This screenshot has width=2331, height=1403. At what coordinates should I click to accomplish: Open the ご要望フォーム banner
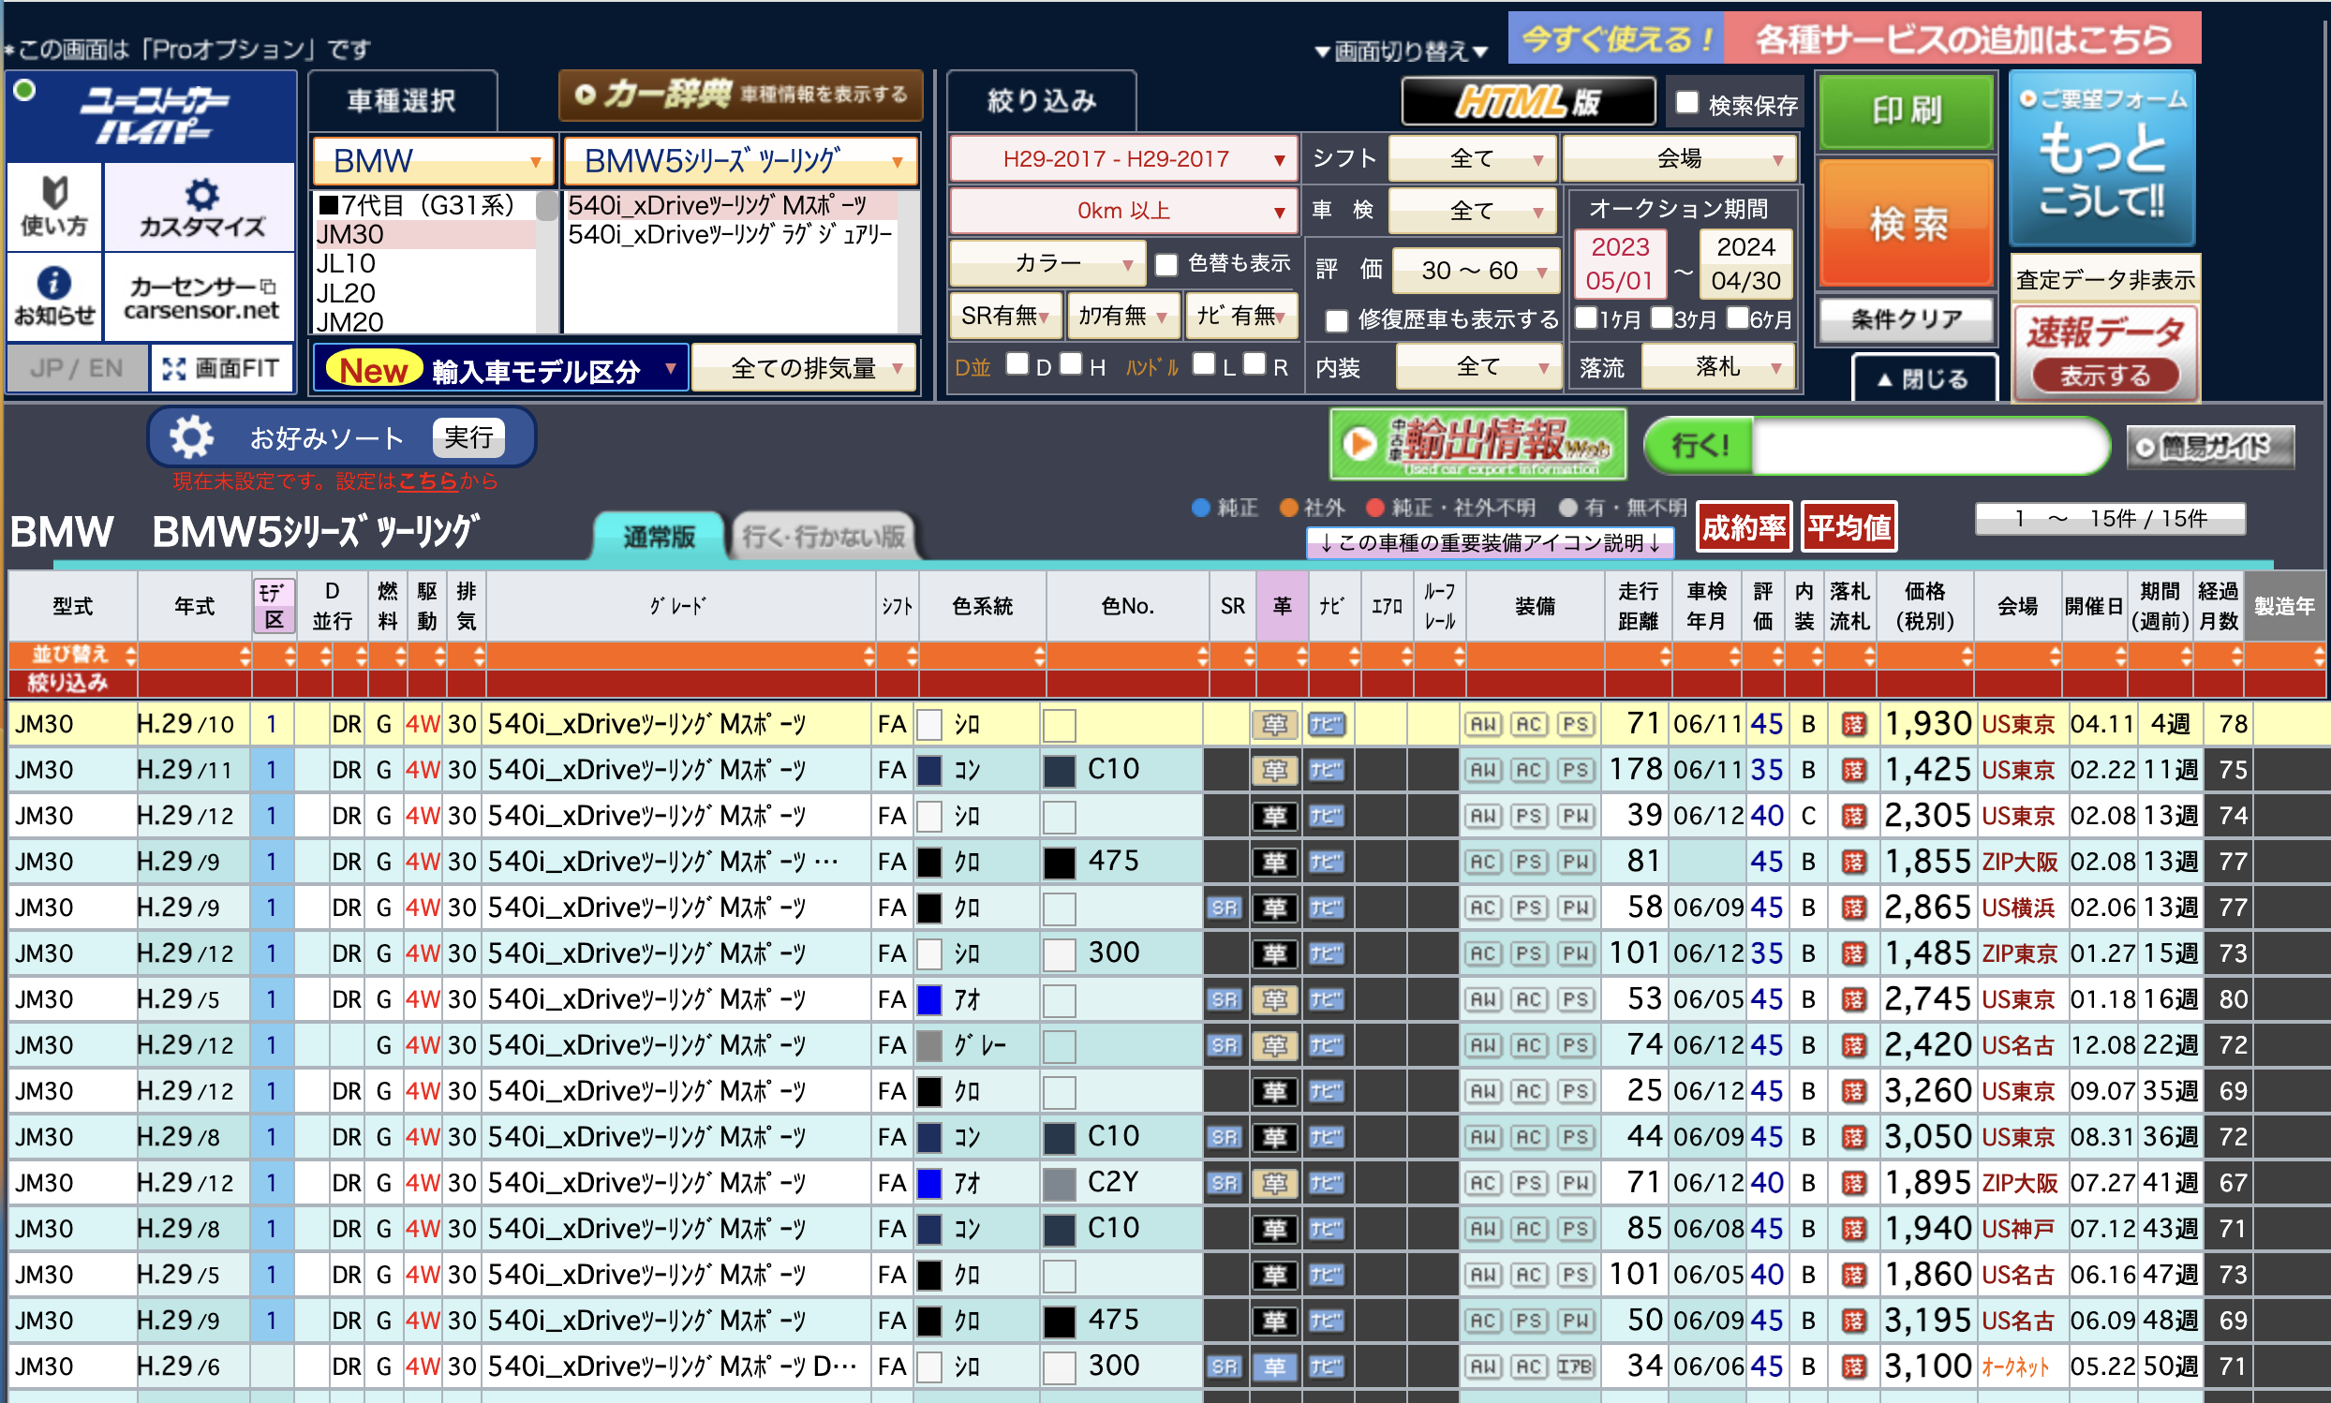2102,158
